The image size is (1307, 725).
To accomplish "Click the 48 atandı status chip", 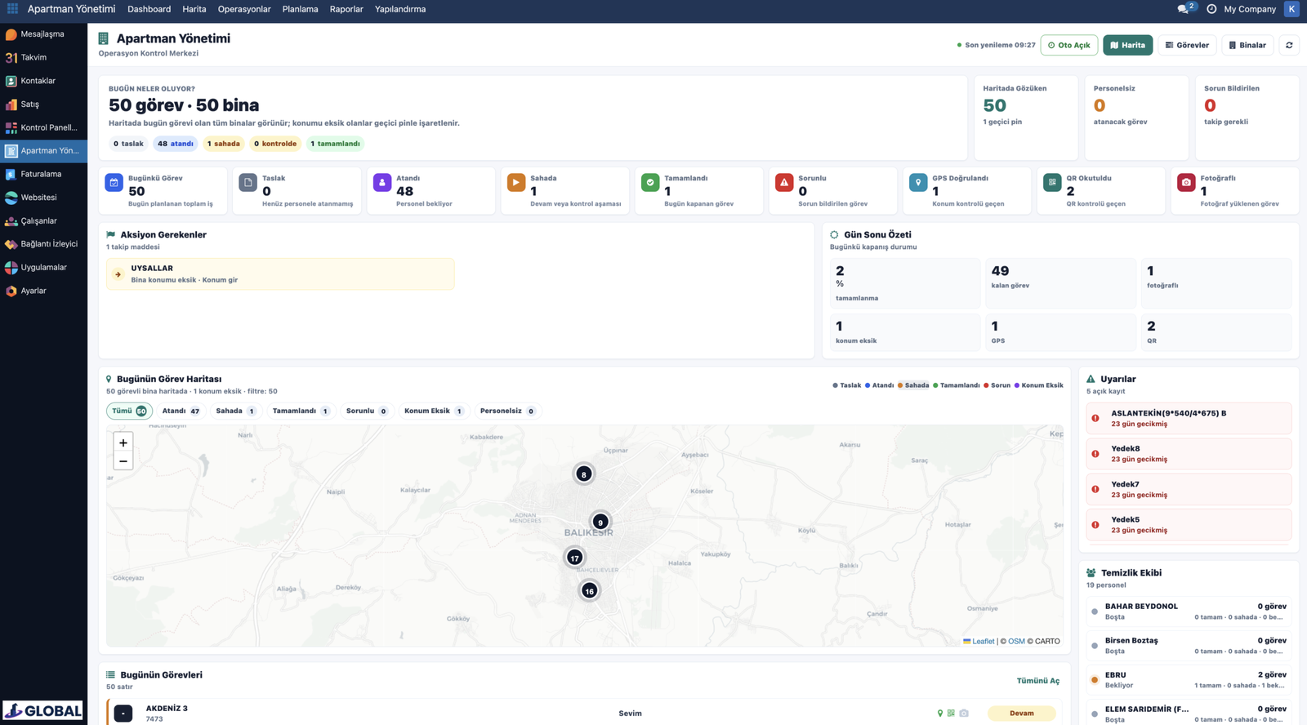I will click(176, 144).
